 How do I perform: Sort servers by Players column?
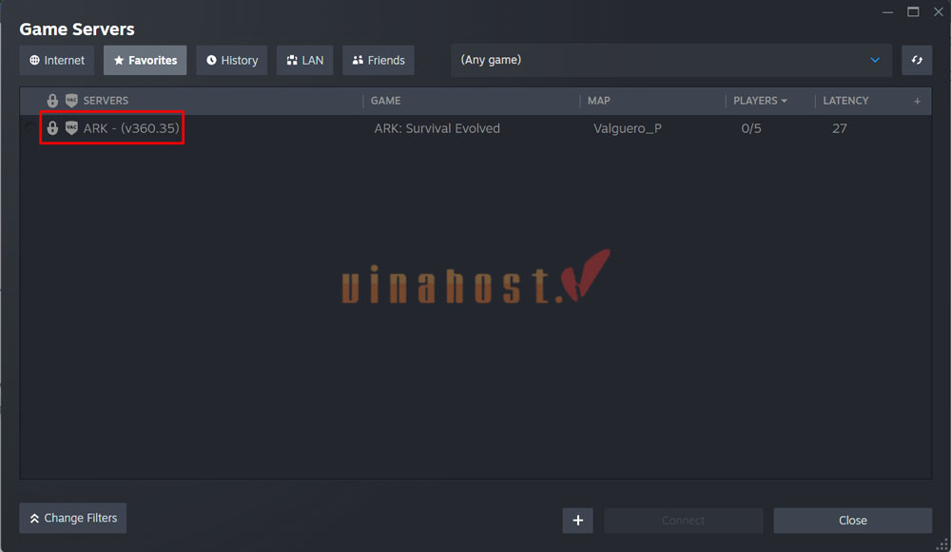(x=759, y=101)
